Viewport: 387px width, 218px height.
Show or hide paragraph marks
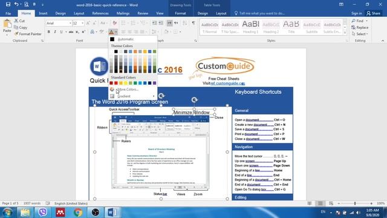(193, 23)
